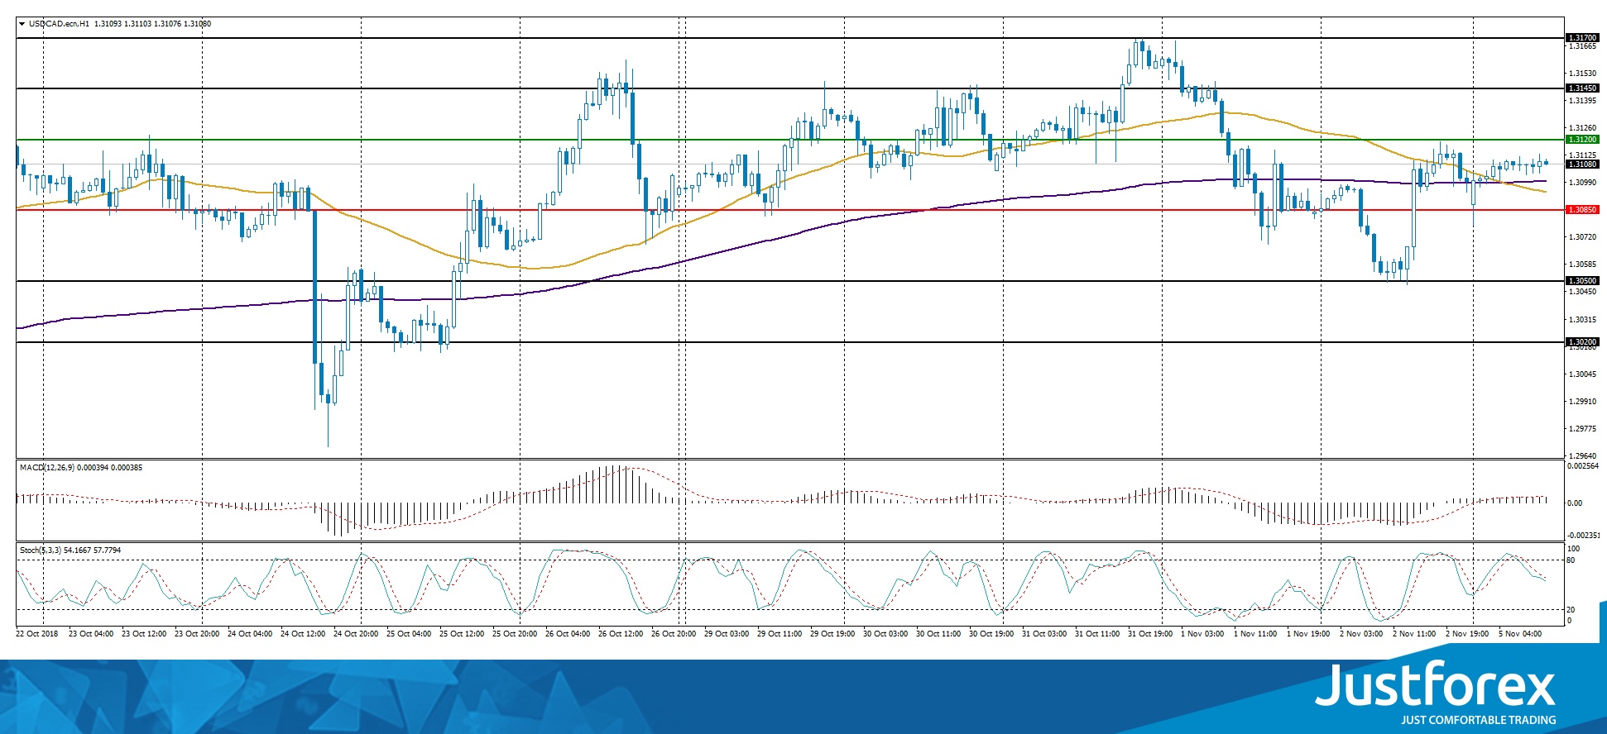Screen dimensions: 1607x734
Task: Click the 29 Oct 19:00 time label
Action: (x=832, y=634)
